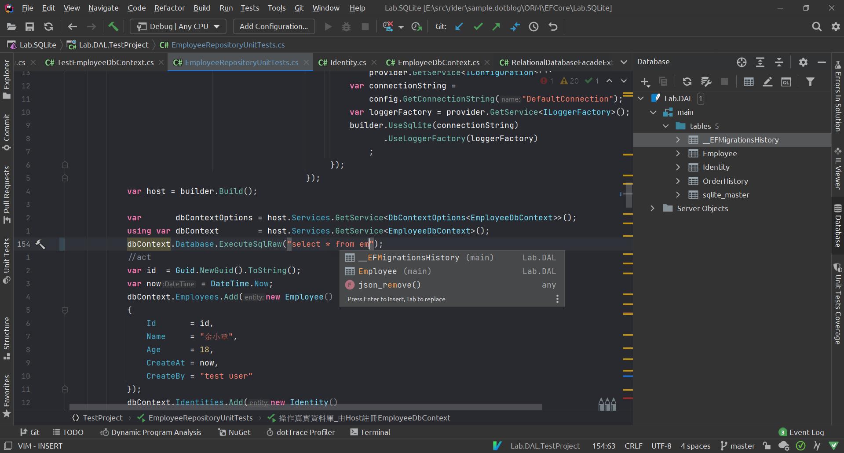Open the Data source properties icon in the Database panel

pyautogui.click(x=706, y=82)
